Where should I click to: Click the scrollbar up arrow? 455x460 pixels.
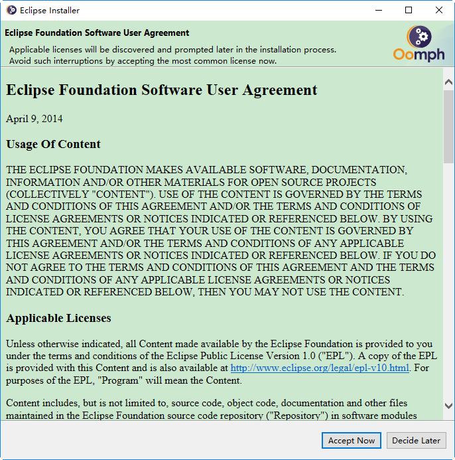click(448, 82)
